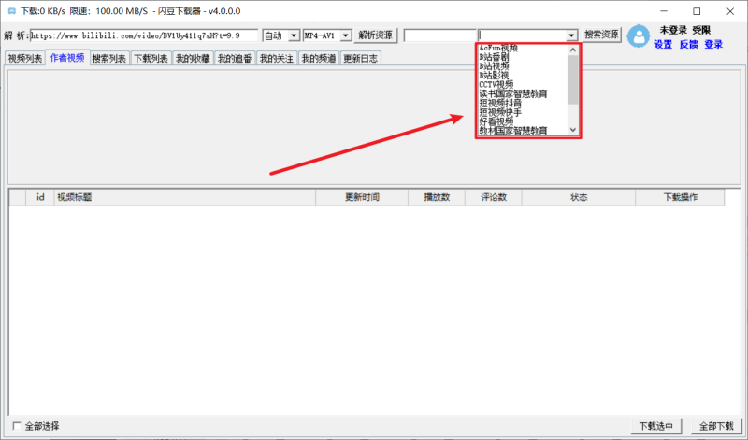Open the 设置 link
Image resolution: width=748 pixels, height=440 pixels.
tap(663, 45)
